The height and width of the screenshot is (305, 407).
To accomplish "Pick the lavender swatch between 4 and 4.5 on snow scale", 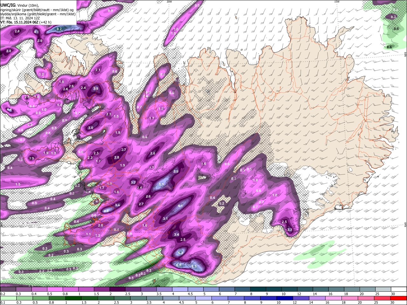I will point(180,289).
